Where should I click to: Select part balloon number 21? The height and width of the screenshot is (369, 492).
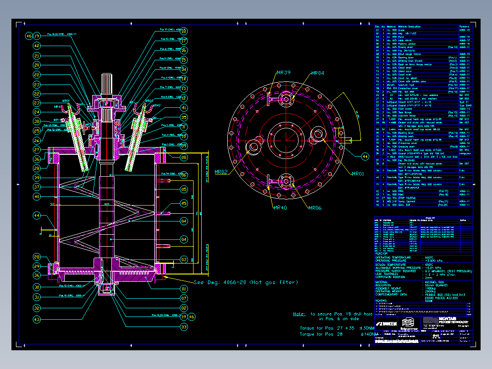[x=37, y=56]
